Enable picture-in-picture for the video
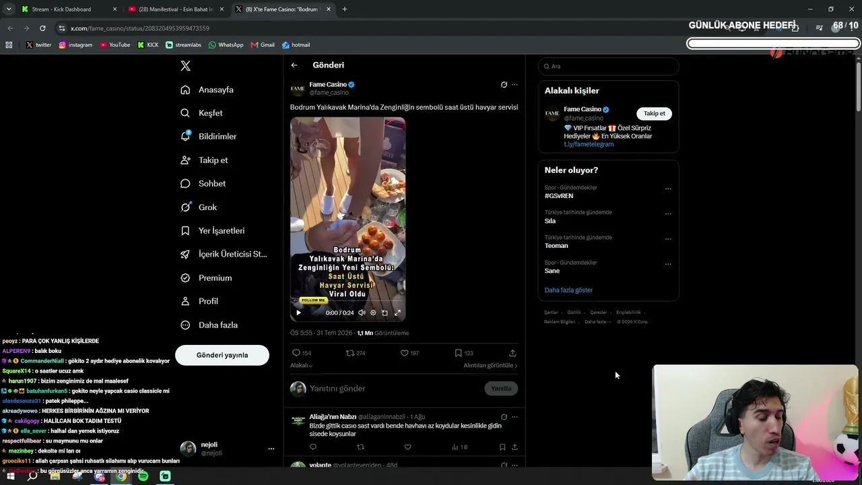Viewport: 862px width, 485px height. tap(385, 313)
